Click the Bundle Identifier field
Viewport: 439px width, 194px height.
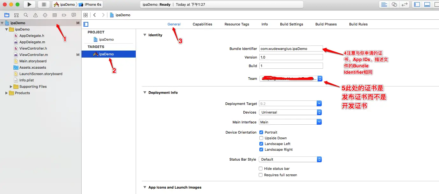click(x=291, y=49)
